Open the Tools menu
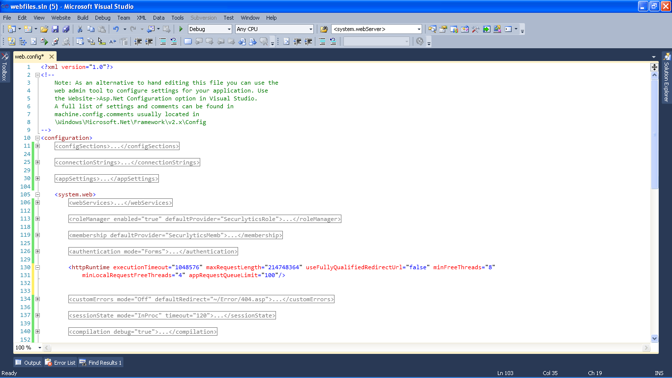The image size is (672, 378). pos(178,18)
